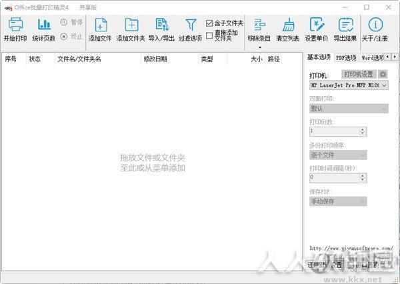The image size is (400, 284).
Task: Click the 打印份数 number field
Action: click(x=335, y=131)
